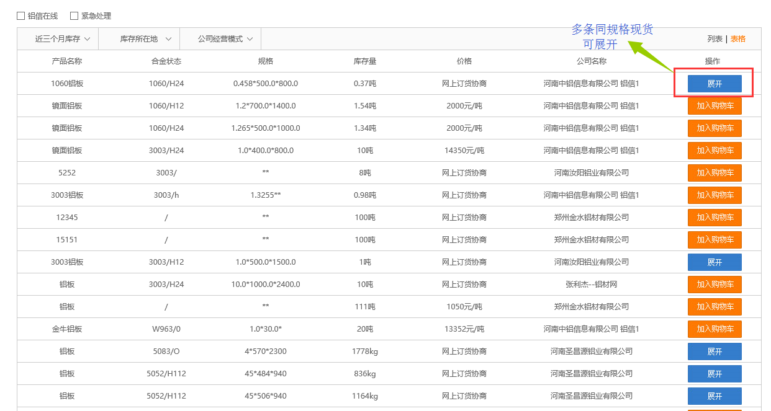Viewport: 771px width, 411px height.
Task: Click the 产品名称 column header
Action: (67, 61)
